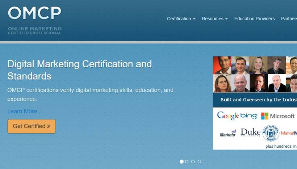This screenshot has height=169, width=297.
Task: Open the Partners menu item
Action: [x=289, y=19]
